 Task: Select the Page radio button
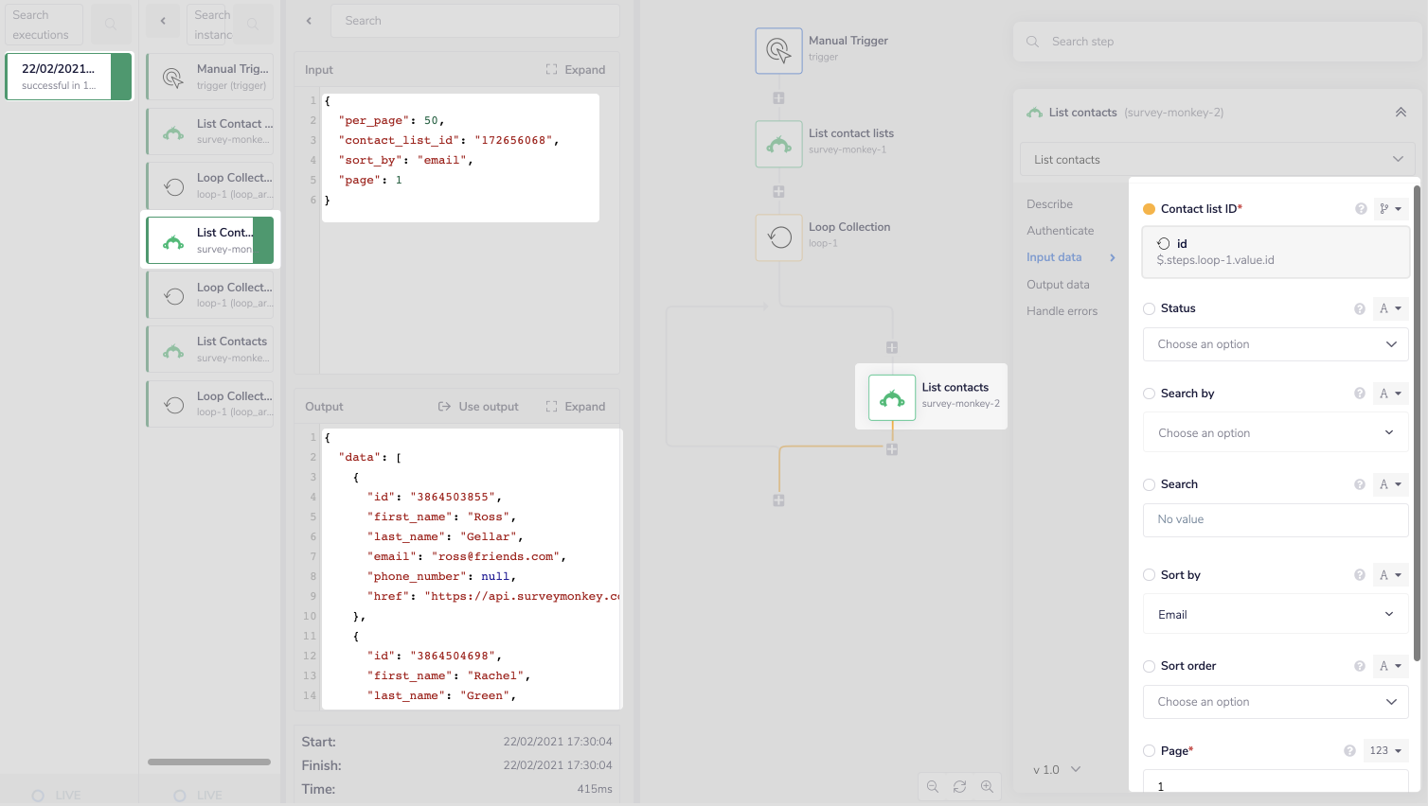pyautogui.click(x=1149, y=750)
